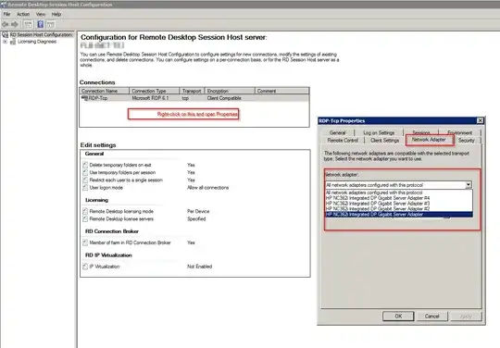500x348 pixels.
Task: Click icon beside Member of farm setting
Action: 85,242
